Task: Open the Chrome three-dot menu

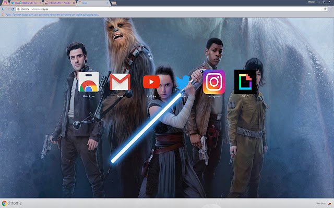Action: coord(331,9)
